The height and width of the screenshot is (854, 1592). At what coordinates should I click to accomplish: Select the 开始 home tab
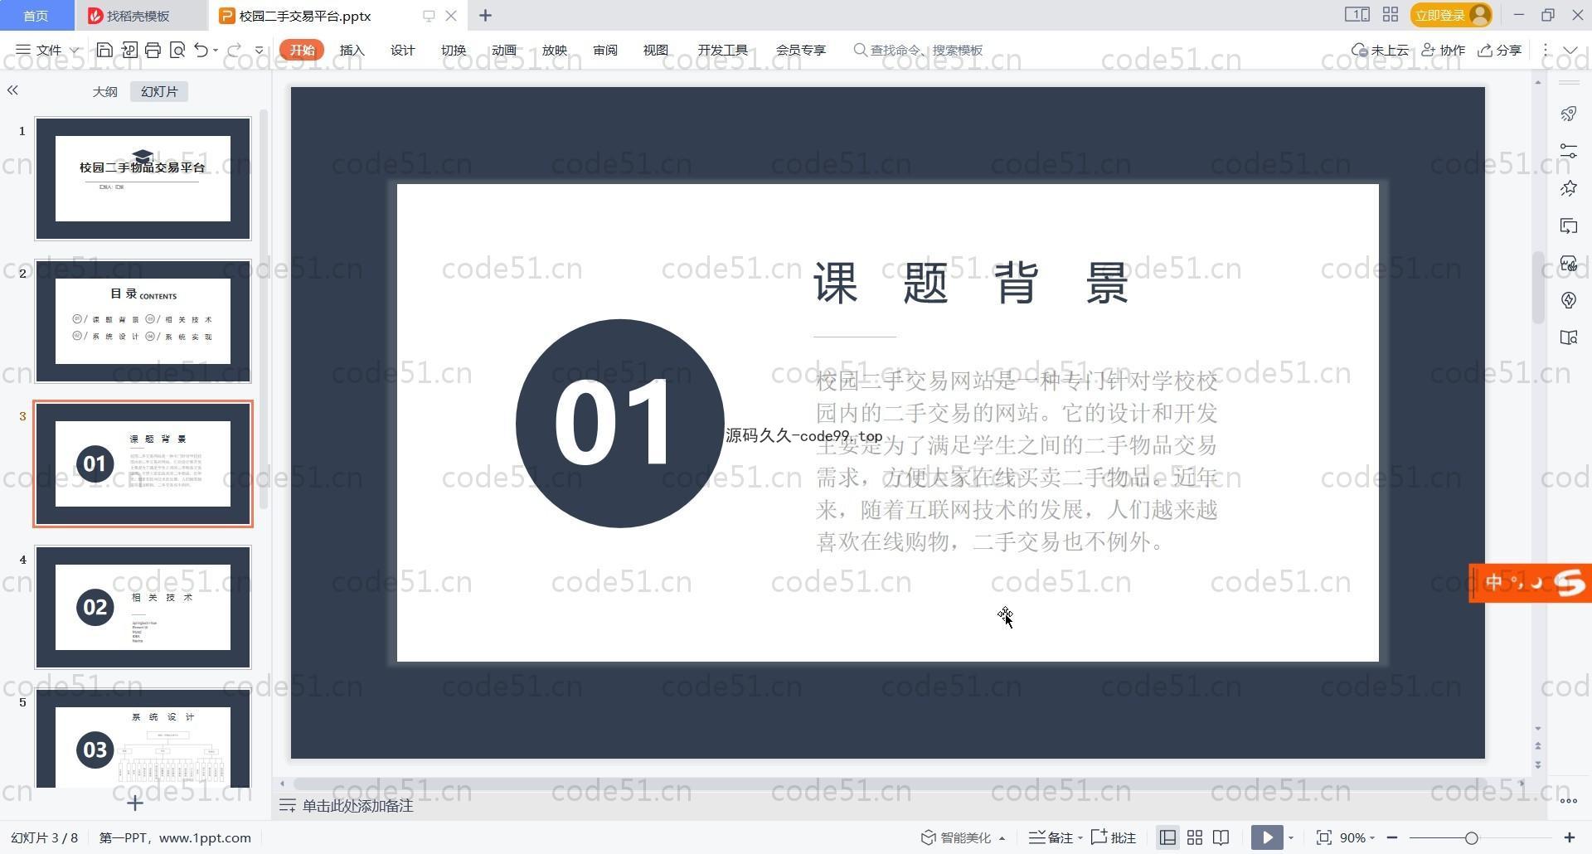302,50
